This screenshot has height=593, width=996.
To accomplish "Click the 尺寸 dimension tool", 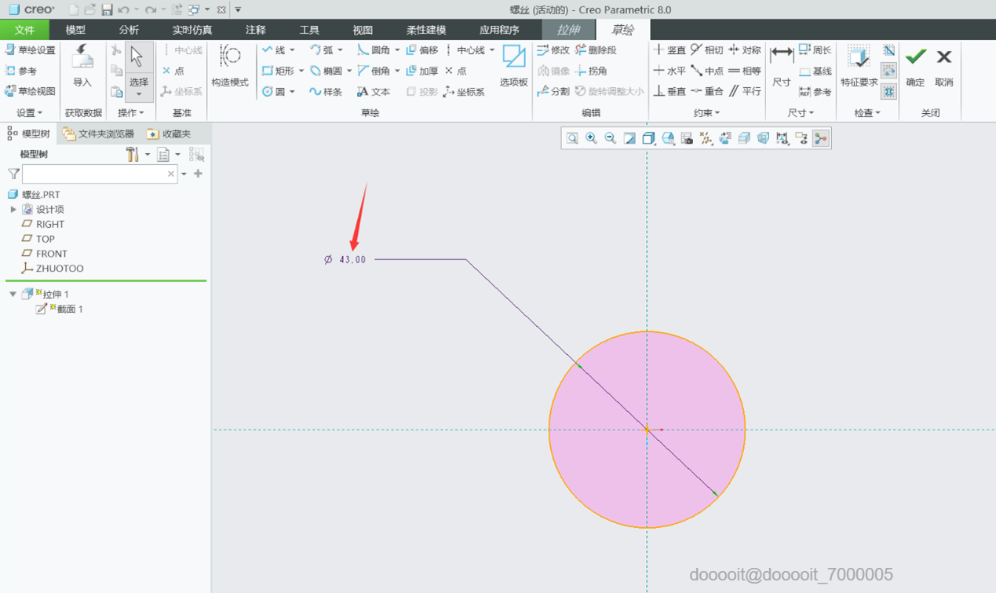I will coord(782,66).
